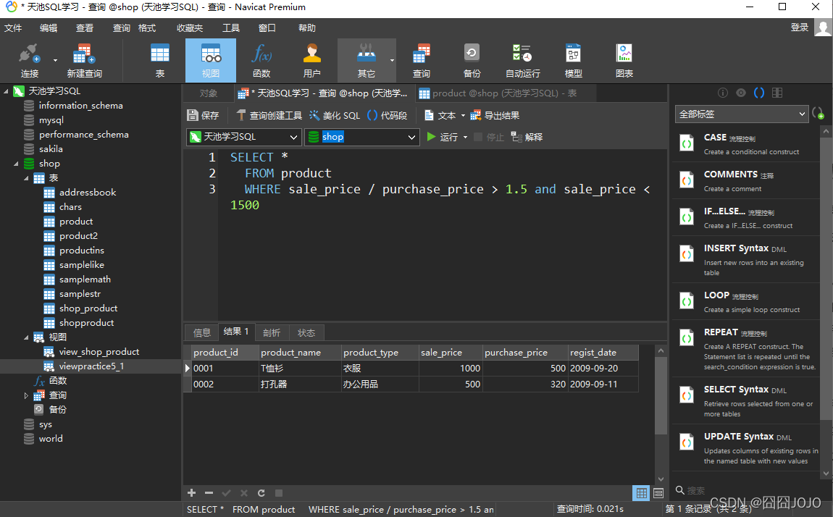Image resolution: width=833 pixels, height=517 pixels.
Task: Select the product table in tree
Action: [76, 222]
